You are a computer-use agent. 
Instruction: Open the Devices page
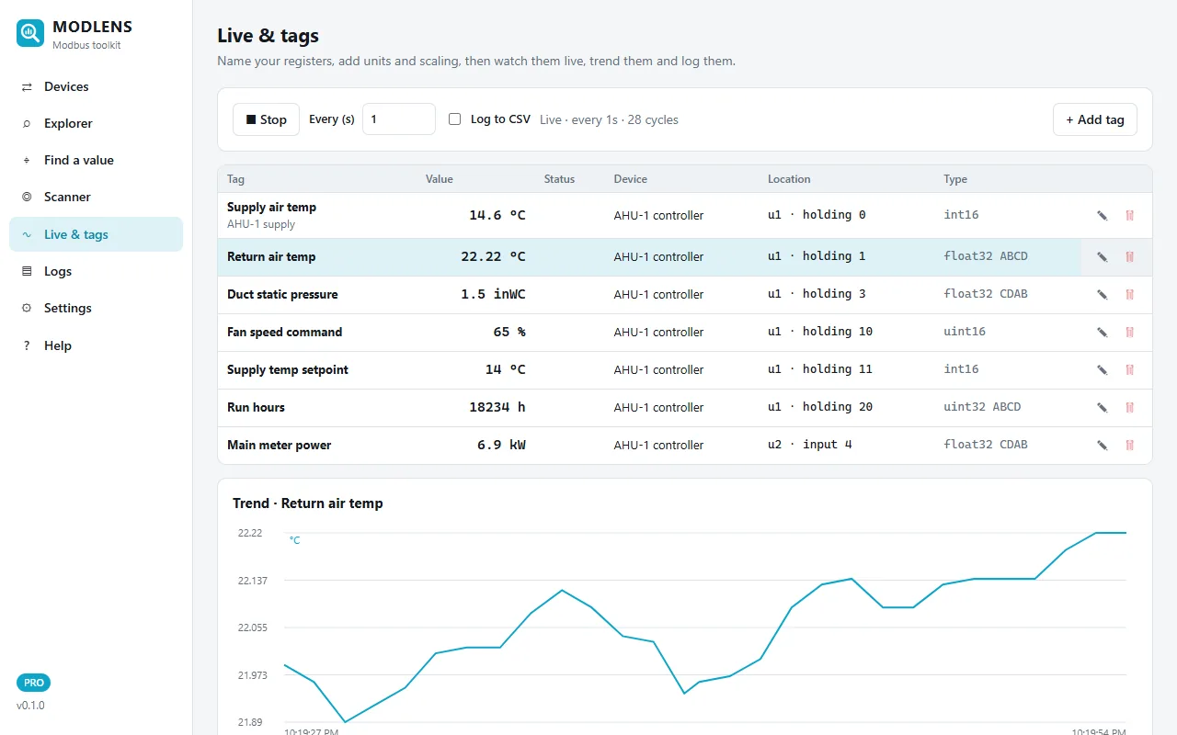coord(96,86)
